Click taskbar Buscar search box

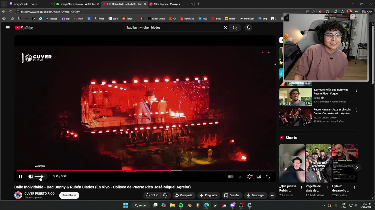click(141, 205)
